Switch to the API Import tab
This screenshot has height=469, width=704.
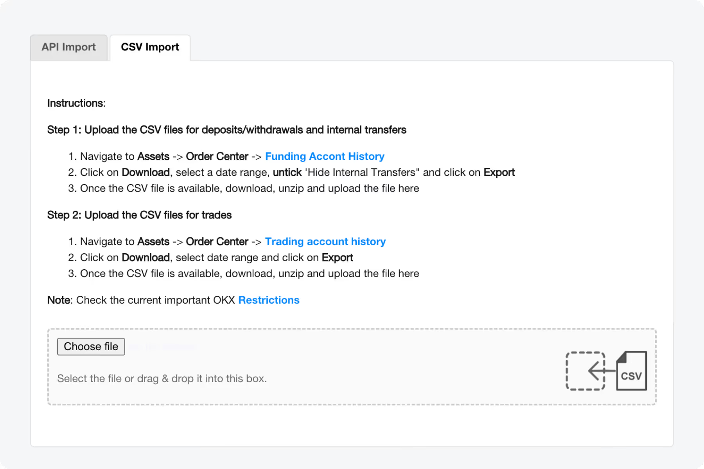pos(69,47)
